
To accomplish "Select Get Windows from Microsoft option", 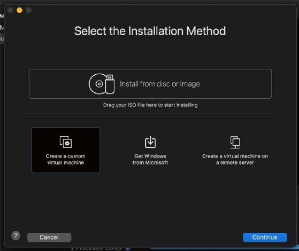I will pyautogui.click(x=150, y=151).
